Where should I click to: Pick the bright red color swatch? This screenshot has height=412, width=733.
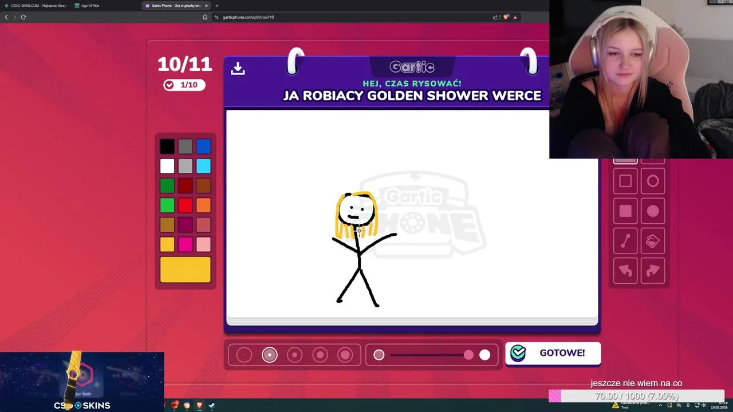coord(185,205)
